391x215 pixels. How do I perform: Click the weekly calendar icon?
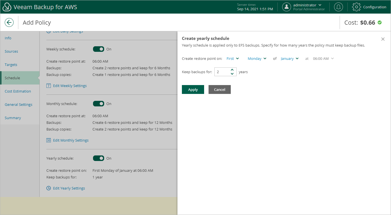click(x=49, y=86)
